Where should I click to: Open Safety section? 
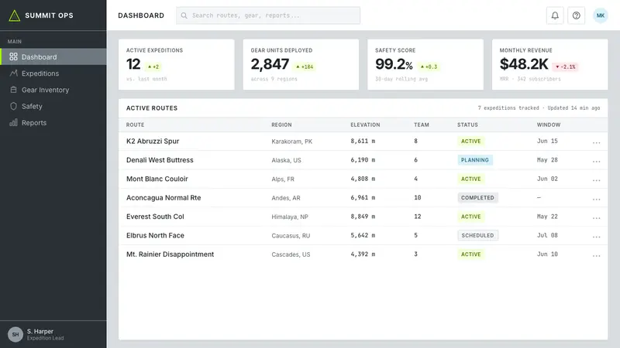pyautogui.click(x=53, y=106)
